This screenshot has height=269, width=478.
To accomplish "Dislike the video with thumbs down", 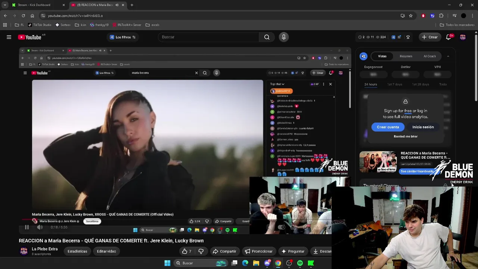I will [201, 251].
